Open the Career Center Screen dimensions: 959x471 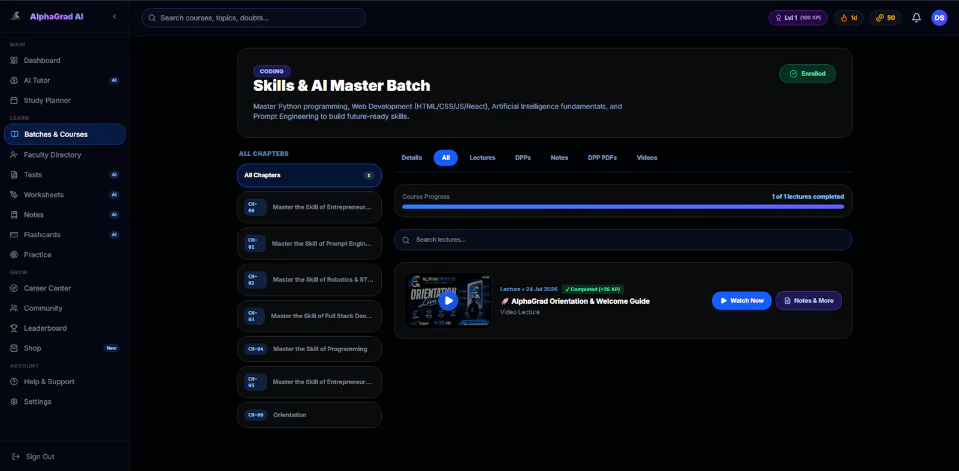coord(65,288)
